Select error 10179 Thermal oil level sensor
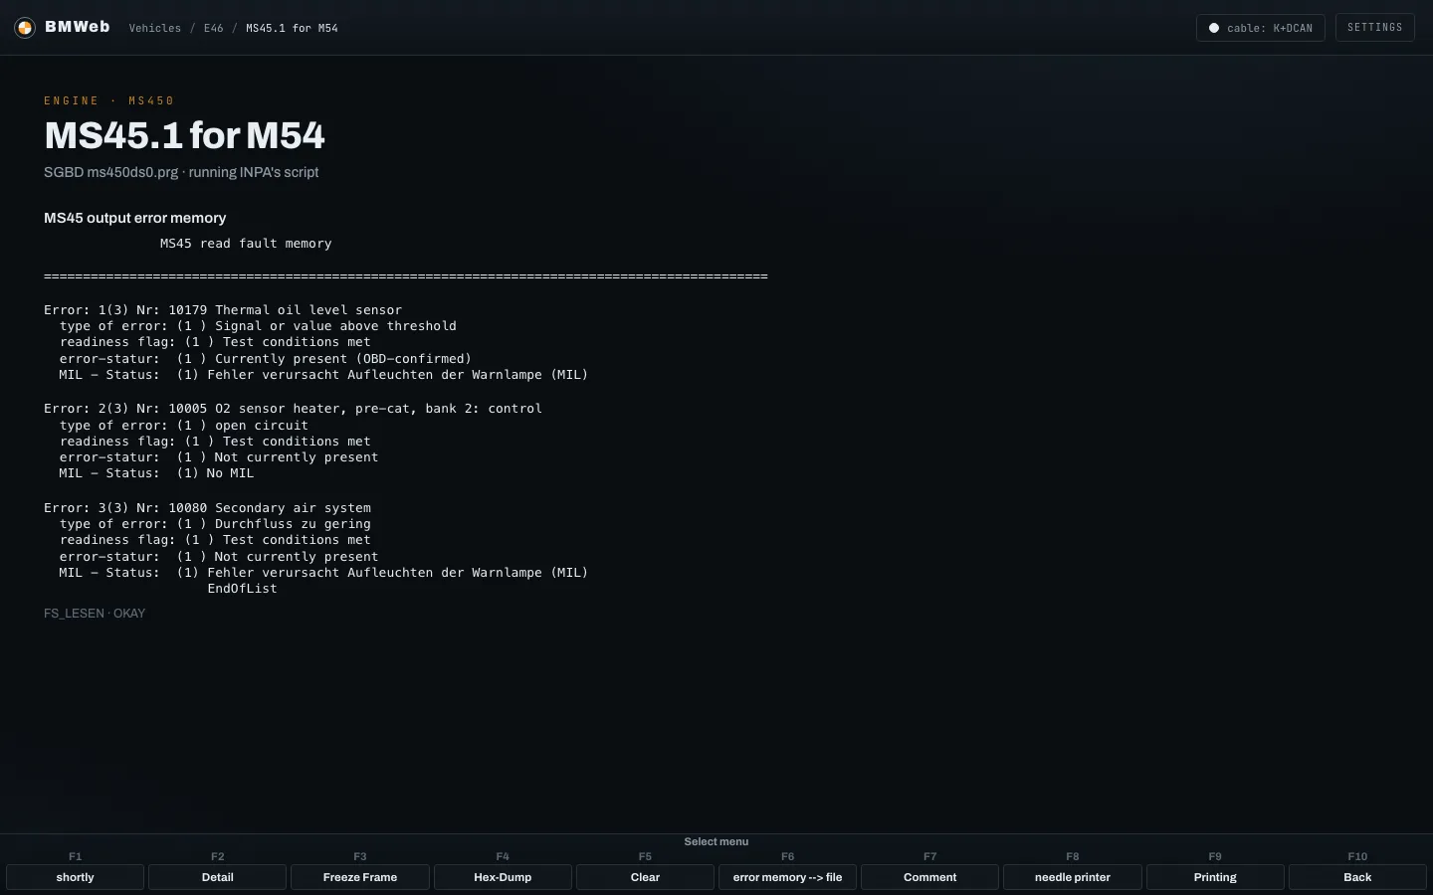The height and width of the screenshot is (895, 1433). pos(223,310)
